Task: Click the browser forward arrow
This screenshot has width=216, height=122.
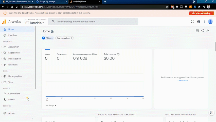Action: tap(7, 7)
